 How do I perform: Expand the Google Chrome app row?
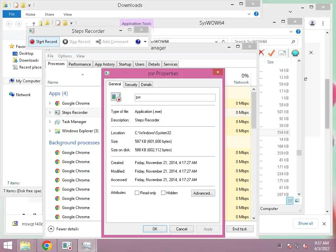(x=50, y=103)
